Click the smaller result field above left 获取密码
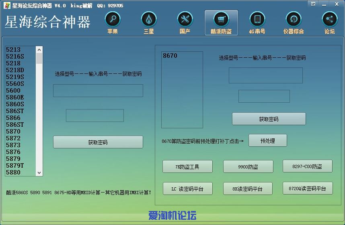 click(x=95, y=116)
